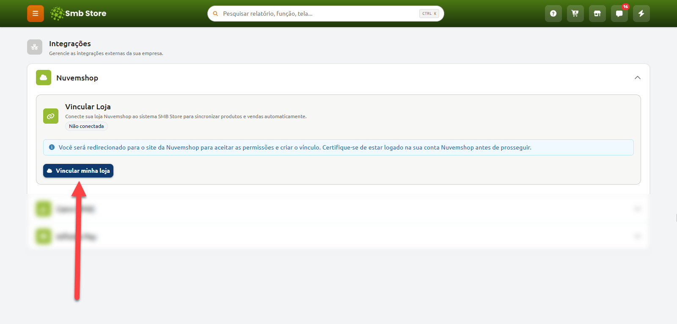
Task: Click 'Conecte sua loja Nuvemshop' description text
Action: point(186,116)
